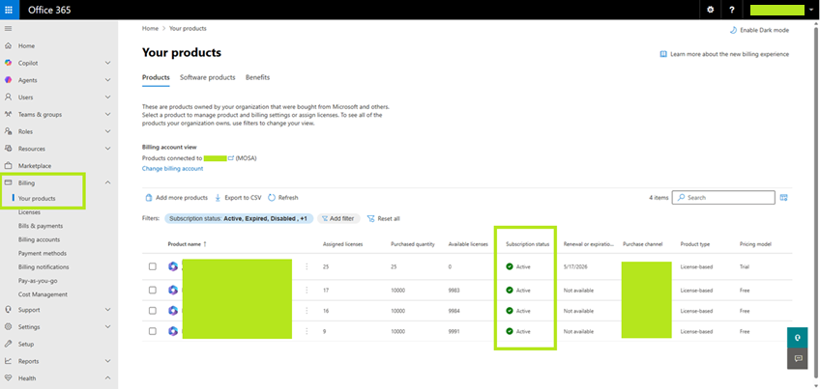This screenshot has width=820, height=389.
Task: Open more actions for the 25-license product
Action: [307, 266]
